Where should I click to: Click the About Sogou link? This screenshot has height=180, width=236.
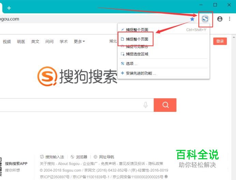coord(69,164)
